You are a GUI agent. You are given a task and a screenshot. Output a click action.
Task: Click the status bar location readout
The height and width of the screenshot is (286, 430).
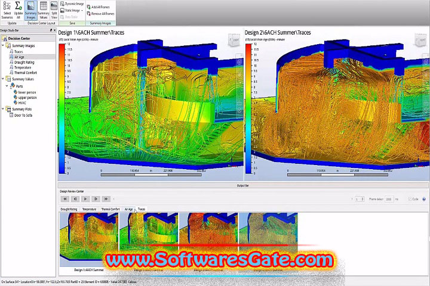(69, 282)
